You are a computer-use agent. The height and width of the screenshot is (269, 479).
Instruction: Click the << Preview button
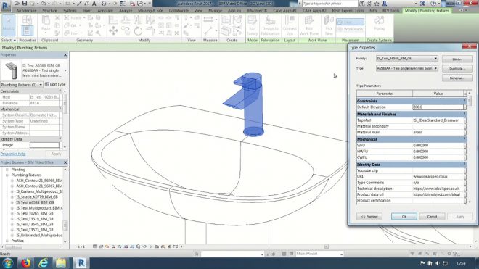(x=369, y=217)
